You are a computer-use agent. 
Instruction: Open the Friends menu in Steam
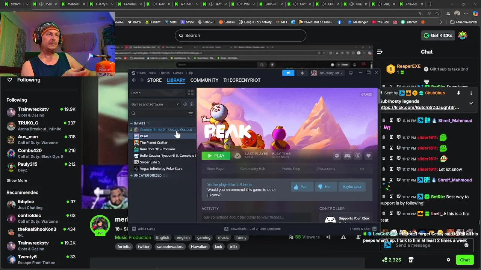tap(164, 73)
